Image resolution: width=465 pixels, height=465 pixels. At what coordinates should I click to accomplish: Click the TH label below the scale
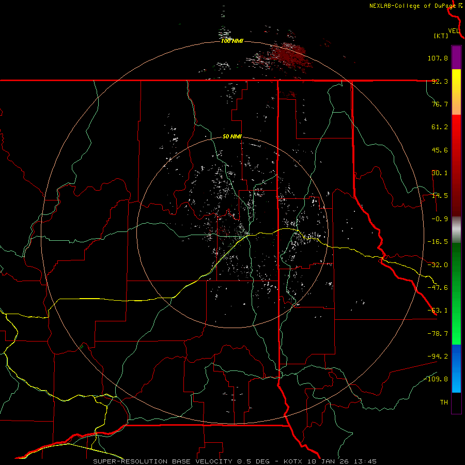tap(444, 402)
